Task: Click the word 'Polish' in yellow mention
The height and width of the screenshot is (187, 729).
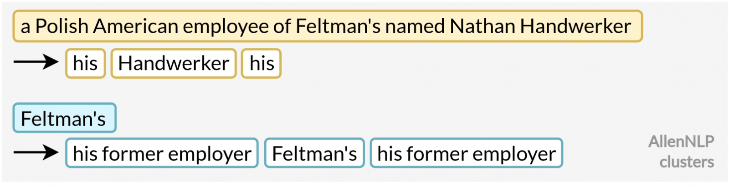Action: click(62, 26)
